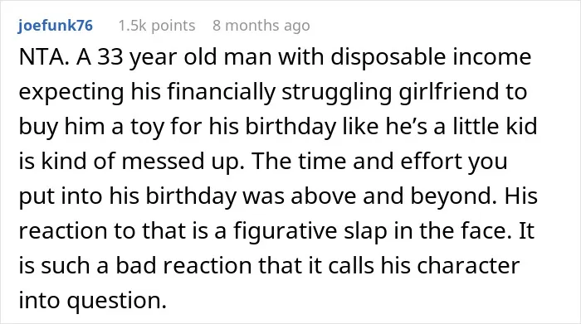The image size is (581, 324).
Task: Click the words 'into question' at the end
Action: (92, 300)
